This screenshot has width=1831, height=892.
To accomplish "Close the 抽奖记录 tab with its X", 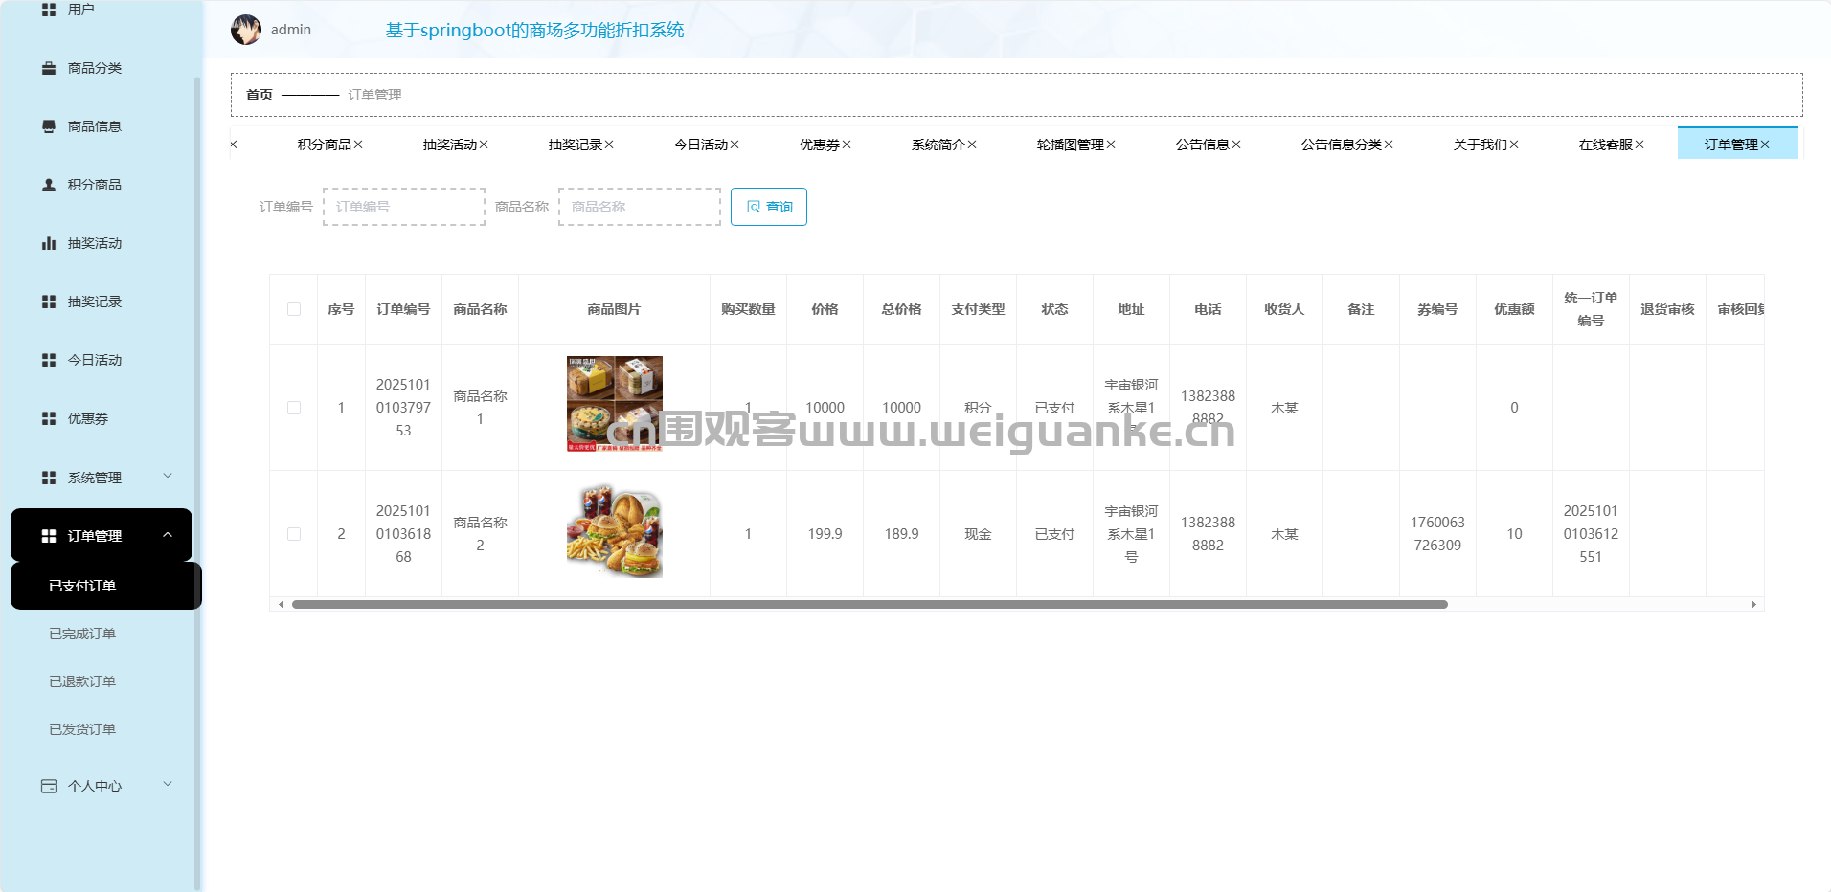I will (609, 145).
